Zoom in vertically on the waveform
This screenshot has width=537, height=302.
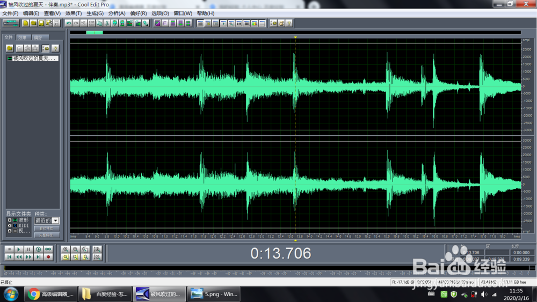97,249
